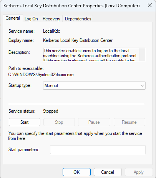Click inside the Description text box

coord(91,55)
